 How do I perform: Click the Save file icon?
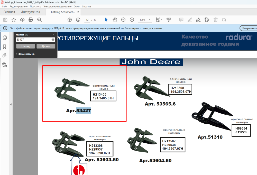[x=5, y=20]
